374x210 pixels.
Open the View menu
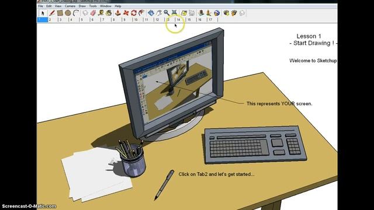tap(58, 6)
